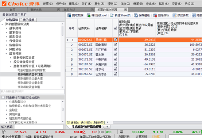Viewport: 202px width, 138px height.
Task: Click the Choice资讯 logo icon
Action: 4,4
